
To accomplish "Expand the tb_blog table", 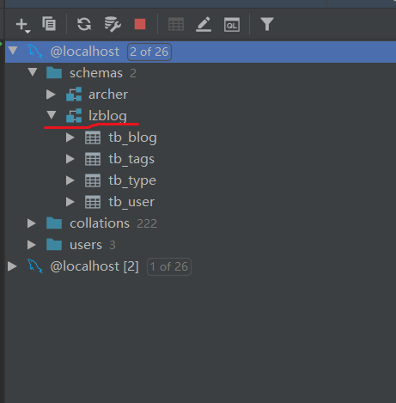I will [70, 137].
